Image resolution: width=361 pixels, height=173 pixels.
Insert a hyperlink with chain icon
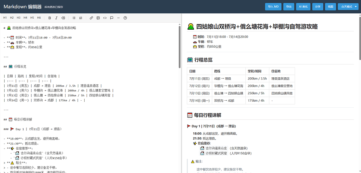click(91, 18)
